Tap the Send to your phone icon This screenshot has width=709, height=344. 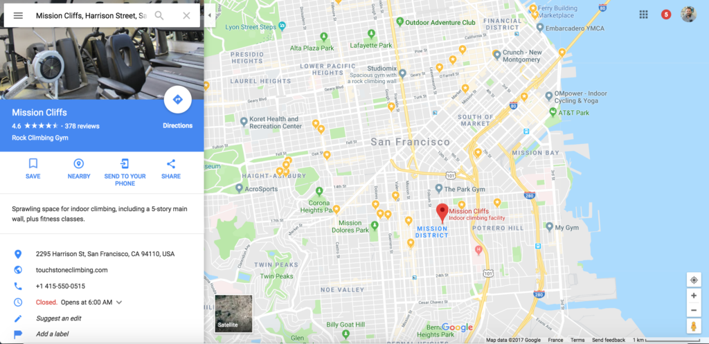click(125, 163)
